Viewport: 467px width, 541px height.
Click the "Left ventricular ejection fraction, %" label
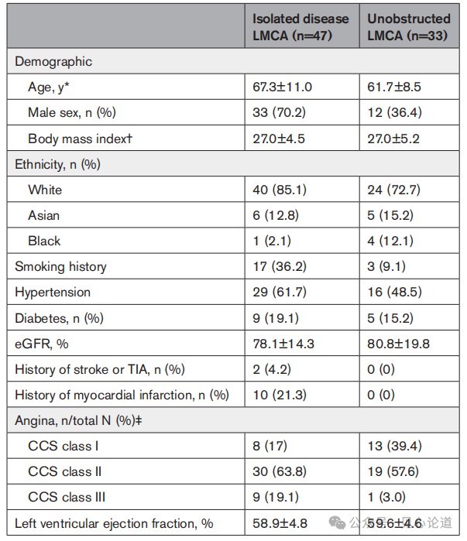pos(114,522)
